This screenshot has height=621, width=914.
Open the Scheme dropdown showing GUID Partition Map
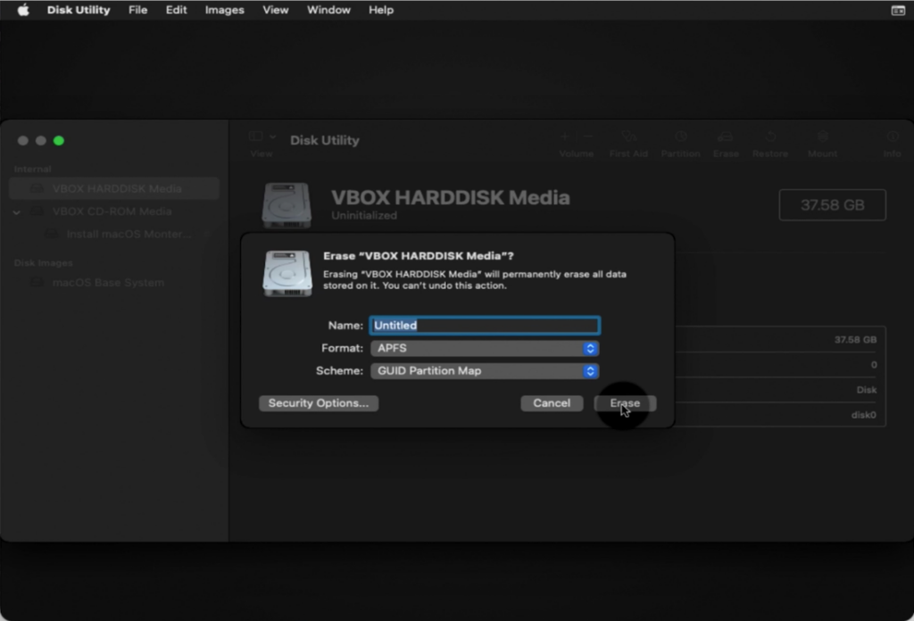485,371
